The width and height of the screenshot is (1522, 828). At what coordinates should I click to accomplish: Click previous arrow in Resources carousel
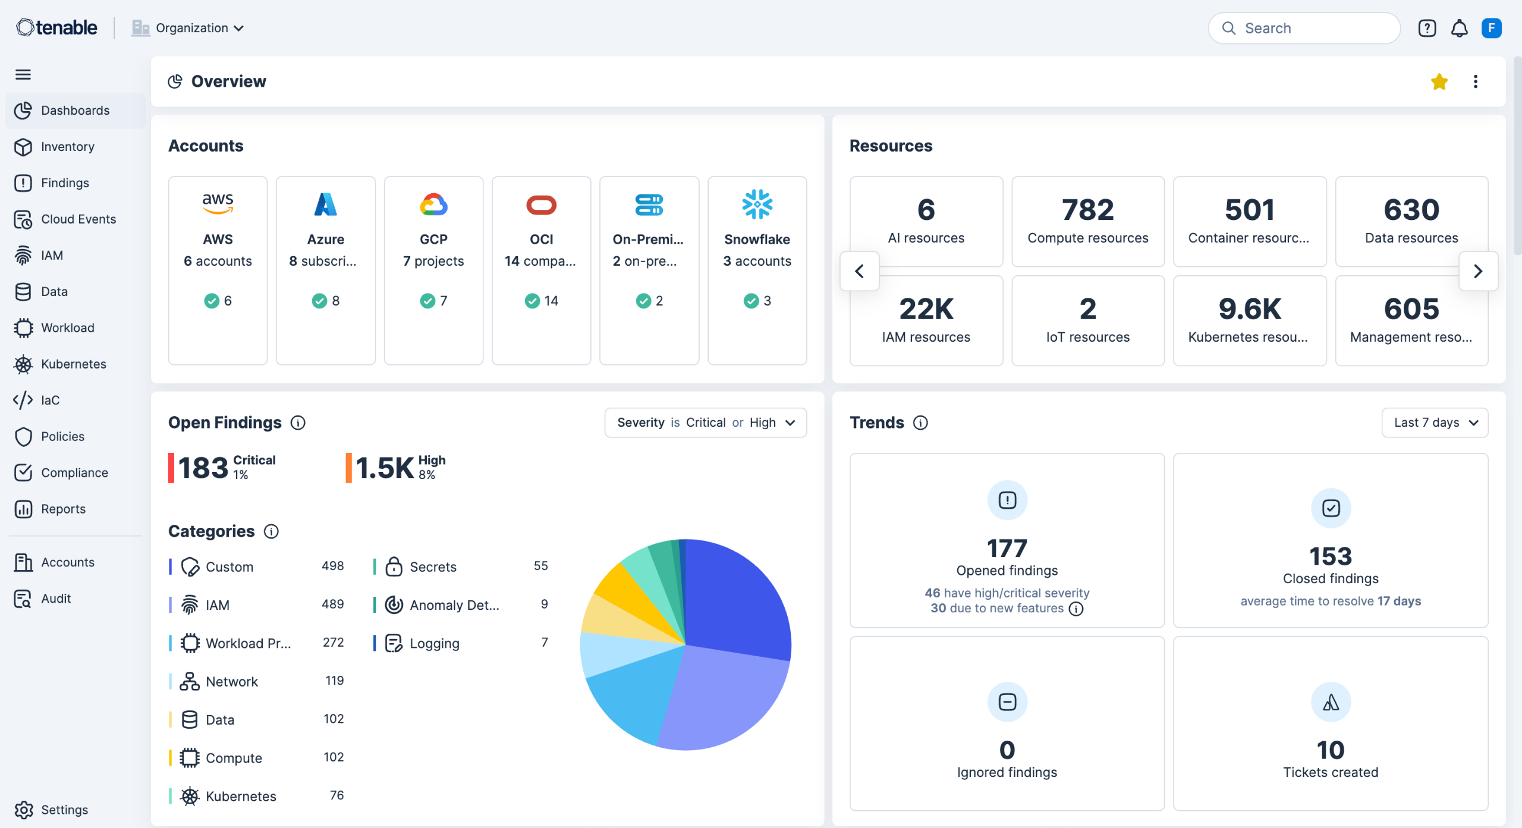(859, 271)
